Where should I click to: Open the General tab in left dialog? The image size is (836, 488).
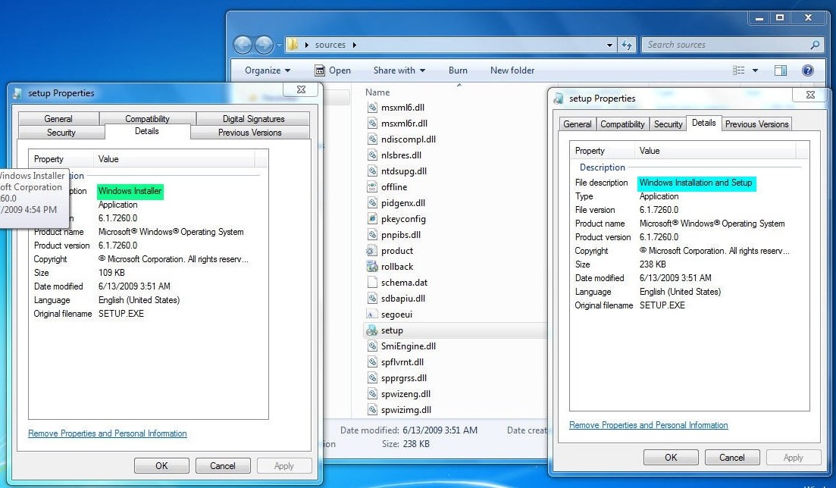coord(58,118)
